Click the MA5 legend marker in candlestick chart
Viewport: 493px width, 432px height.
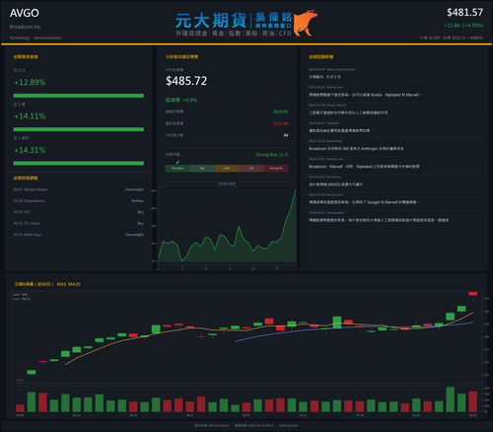pyautogui.click(x=17, y=295)
